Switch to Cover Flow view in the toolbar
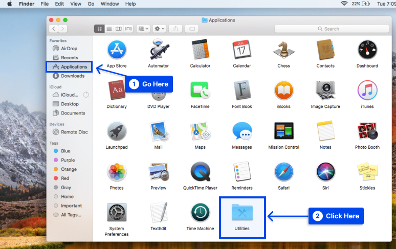396x249 pixels. pos(128,29)
